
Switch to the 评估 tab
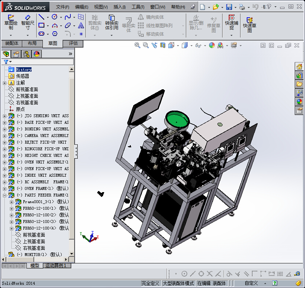[73, 43]
